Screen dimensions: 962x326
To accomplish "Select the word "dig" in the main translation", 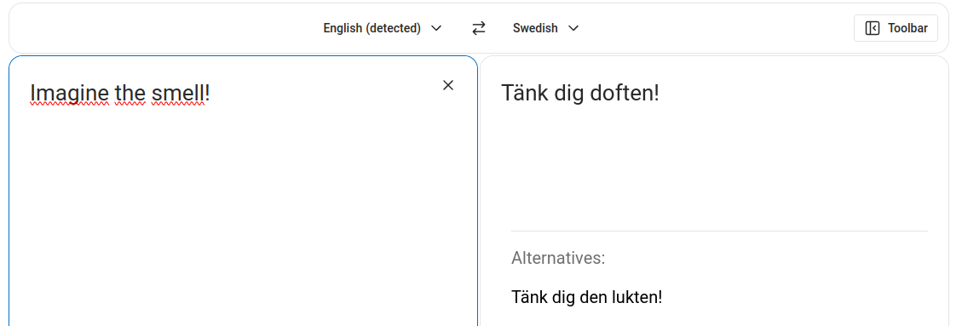I will pos(565,93).
